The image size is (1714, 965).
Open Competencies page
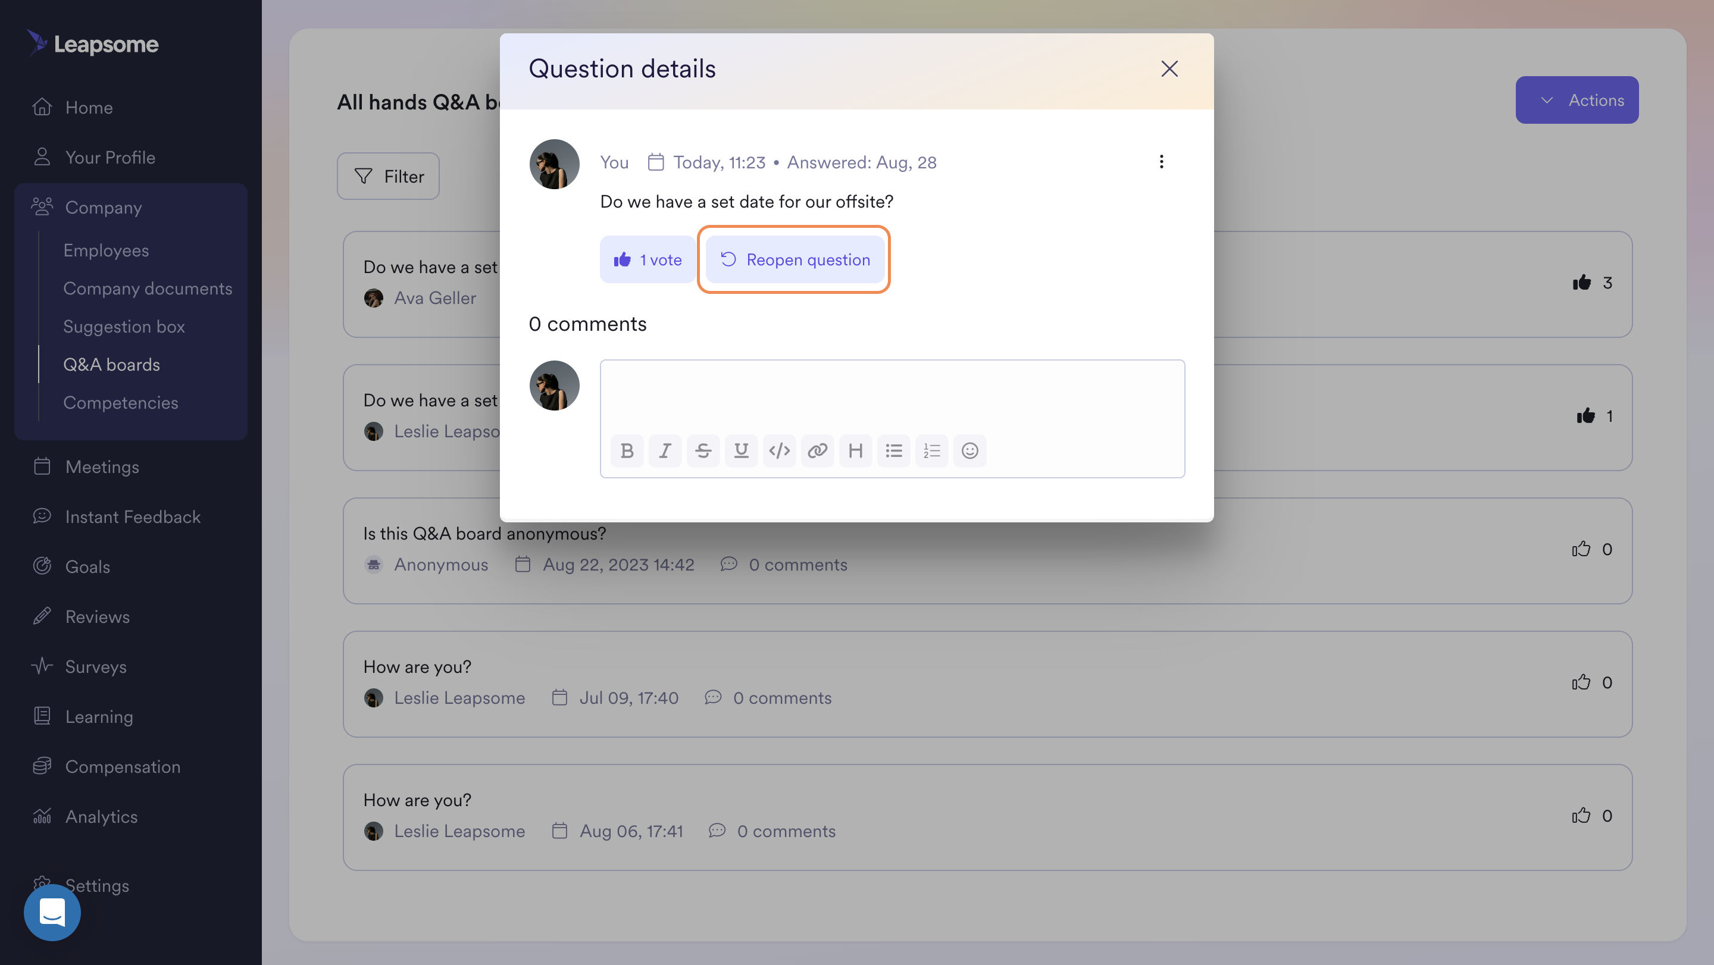[120, 402]
